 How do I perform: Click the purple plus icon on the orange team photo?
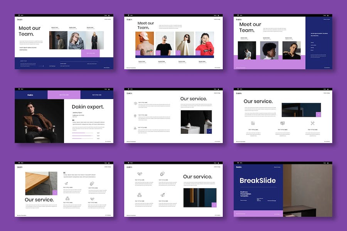(138, 53)
